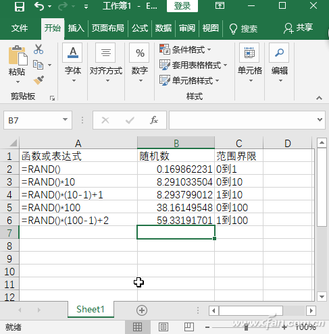
Task: Click the Insert Function fx icon
Action: point(154,120)
